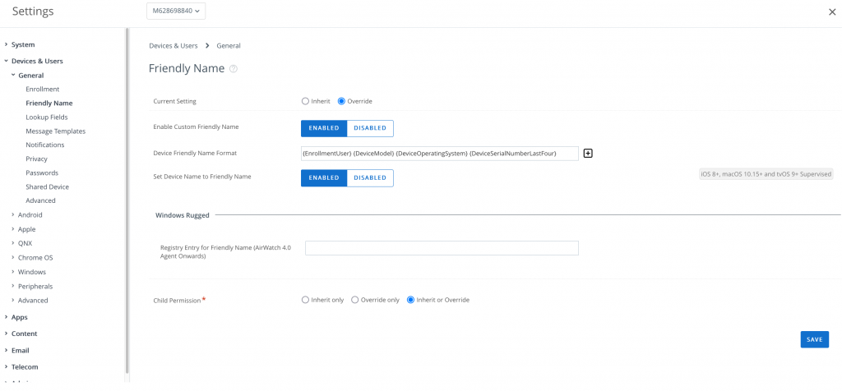
Task: Go to Lookup Fields settings
Action: pos(46,117)
